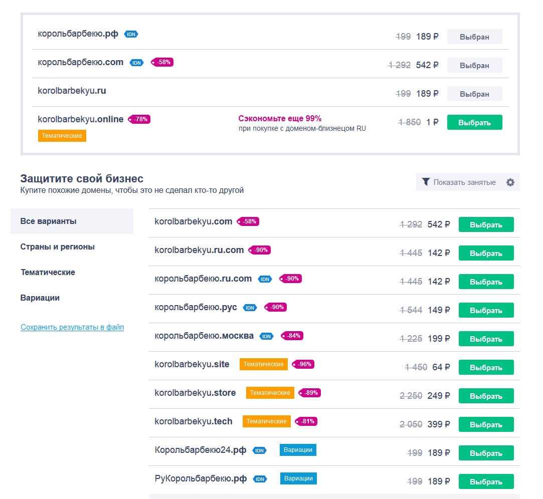
Task: Choose korolbarbekyu.online for 1 ₽
Action: [474, 123]
